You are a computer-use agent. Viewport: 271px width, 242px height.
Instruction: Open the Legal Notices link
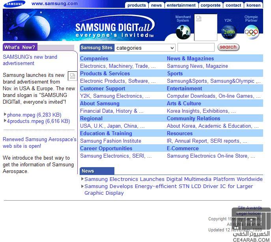point(249,213)
